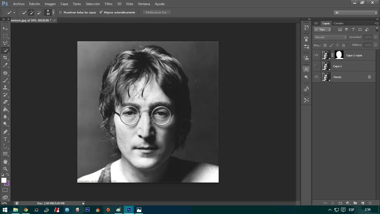Open the Filtro menu
The width and height of the screenshot is (380, 214).
tap(108, 4)
